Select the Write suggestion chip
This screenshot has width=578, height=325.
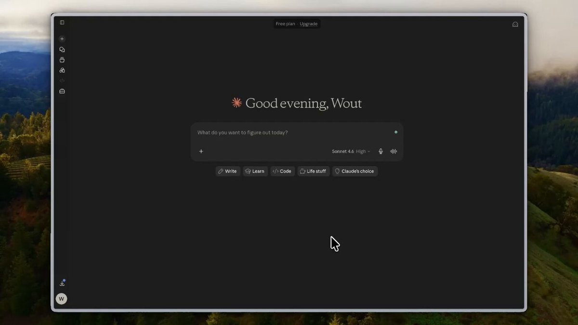click(x=227, y=171)
